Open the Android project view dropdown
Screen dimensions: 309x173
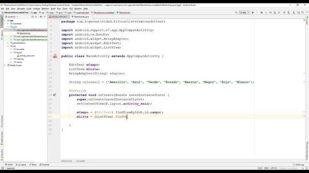pos(12,17)
